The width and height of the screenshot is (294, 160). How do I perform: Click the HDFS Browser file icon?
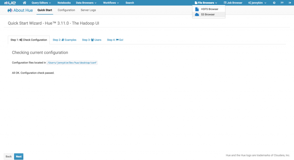(x=197, y=9)
